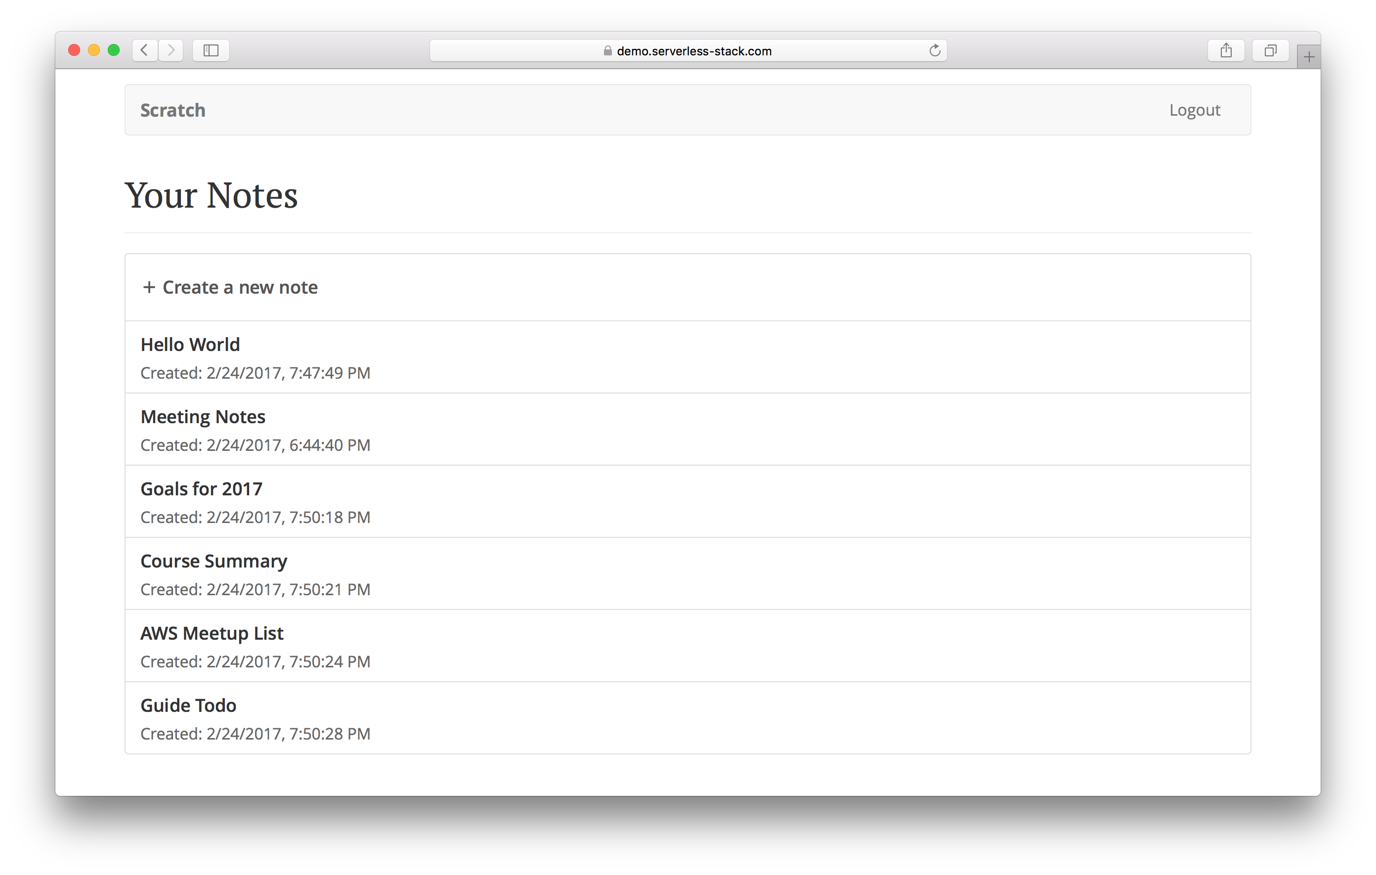The height and width of the screenshot is (875, 1376).
Task: Click the Safari back arrow button
Action: [145, 50]
